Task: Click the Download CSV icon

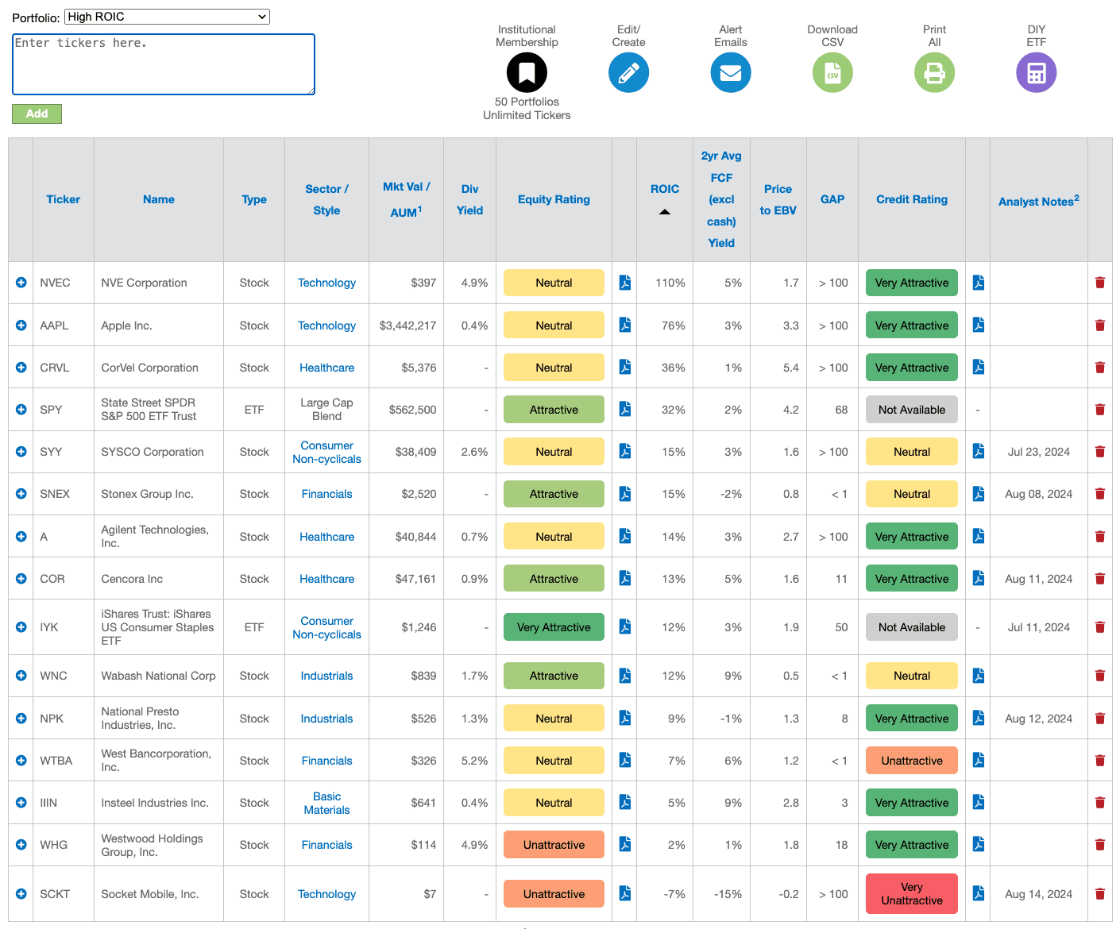Action: (832, 72)
